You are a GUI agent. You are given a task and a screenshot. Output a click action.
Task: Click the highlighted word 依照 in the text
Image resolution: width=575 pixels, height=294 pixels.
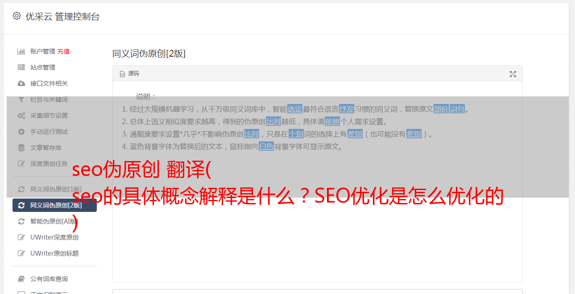pos(332,121)
